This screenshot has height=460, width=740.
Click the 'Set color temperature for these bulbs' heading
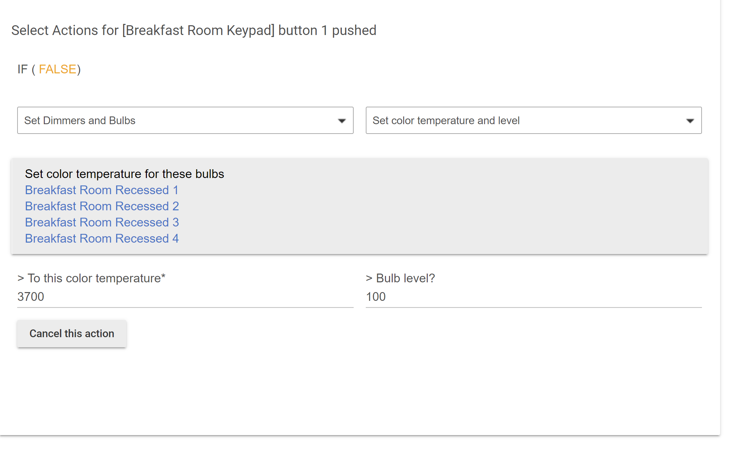[x=125, y=174]
